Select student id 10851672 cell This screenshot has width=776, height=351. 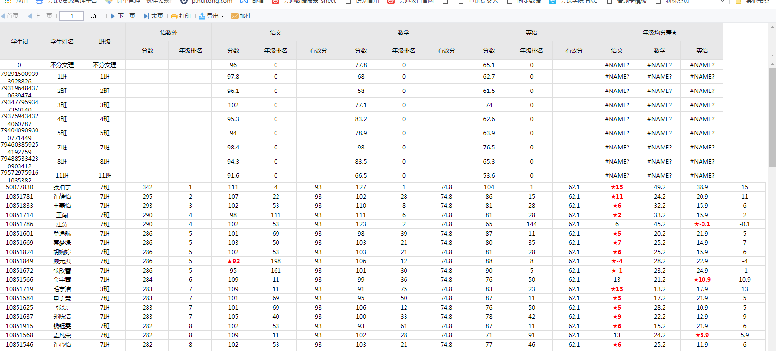[19, 271]
